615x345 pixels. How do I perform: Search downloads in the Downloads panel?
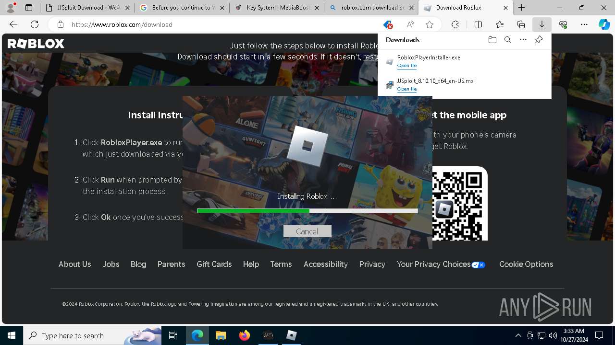[508, 40]
